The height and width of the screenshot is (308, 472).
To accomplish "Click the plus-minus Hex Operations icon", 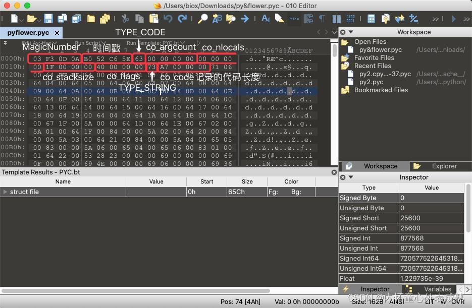I will tap(413, 19).
